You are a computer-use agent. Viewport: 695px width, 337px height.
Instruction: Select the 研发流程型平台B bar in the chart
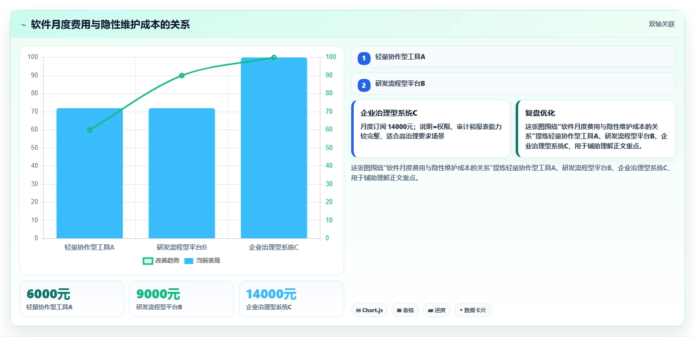coord(182,173)
